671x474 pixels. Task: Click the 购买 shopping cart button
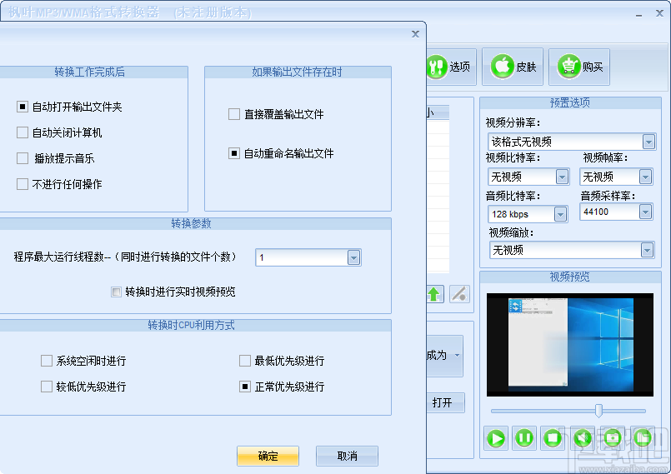pos(579,67)
